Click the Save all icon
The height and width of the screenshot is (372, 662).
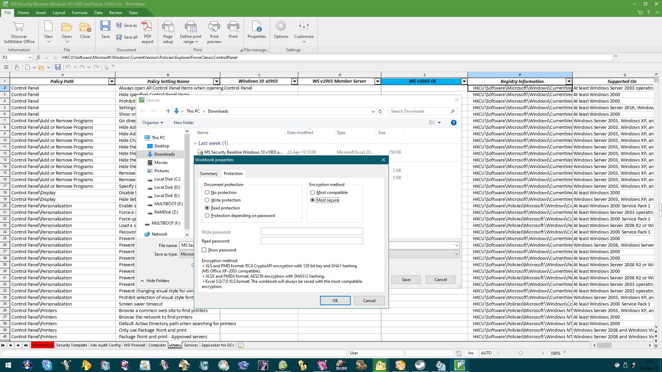pos(127,37)
